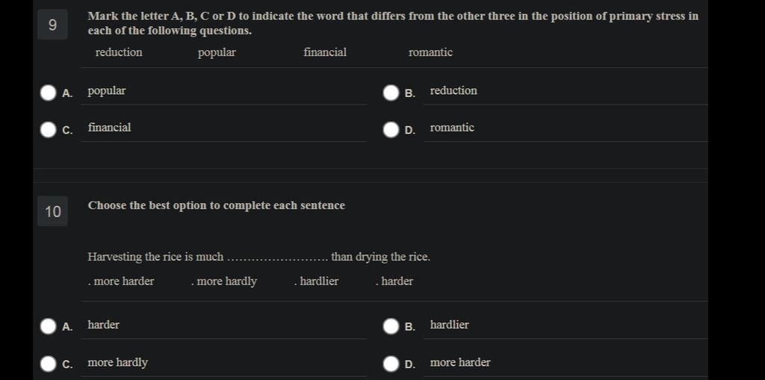765x380 pixels.
Task: Choose radio option B 'reduction' in question 9
Action: pyautogui.click(x=391, y=93)
